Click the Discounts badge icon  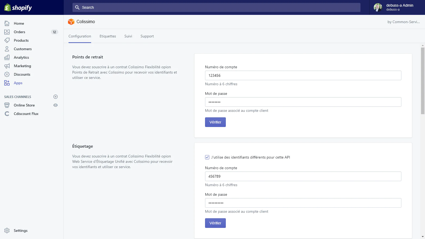pyautogui.click(x=7, y=74)
